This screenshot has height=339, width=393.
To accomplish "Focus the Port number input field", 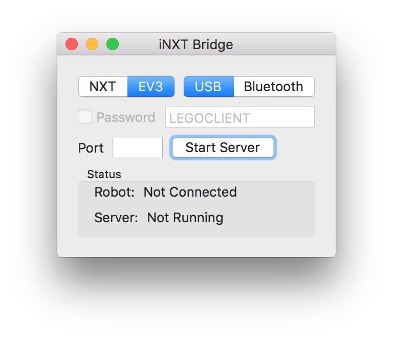I will (138, 147).
